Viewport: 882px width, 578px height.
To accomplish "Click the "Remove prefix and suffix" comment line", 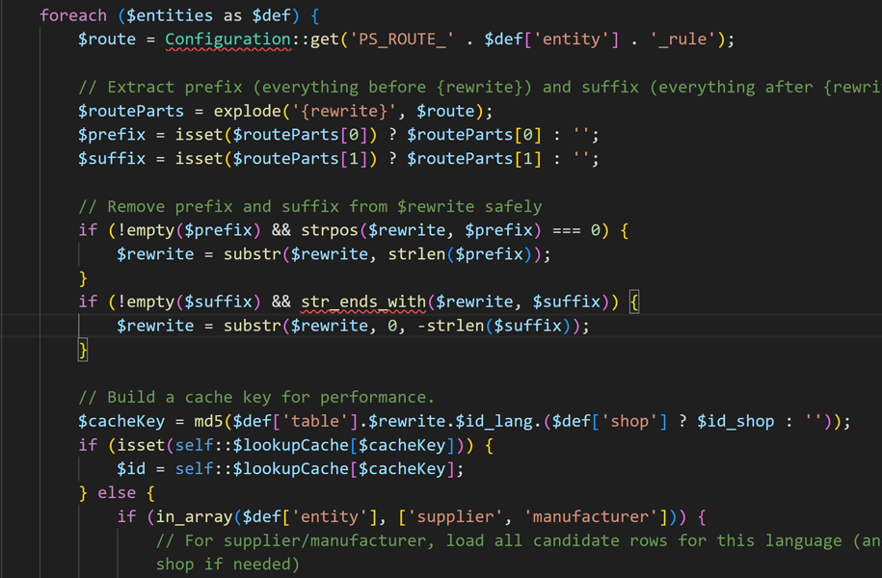I will point(310,206).
